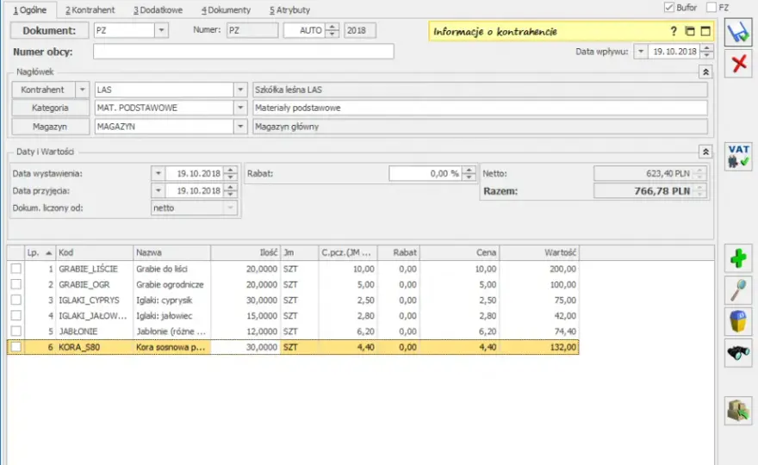Sort by the Ilość column header
The image size is (758, 465).
245,252
